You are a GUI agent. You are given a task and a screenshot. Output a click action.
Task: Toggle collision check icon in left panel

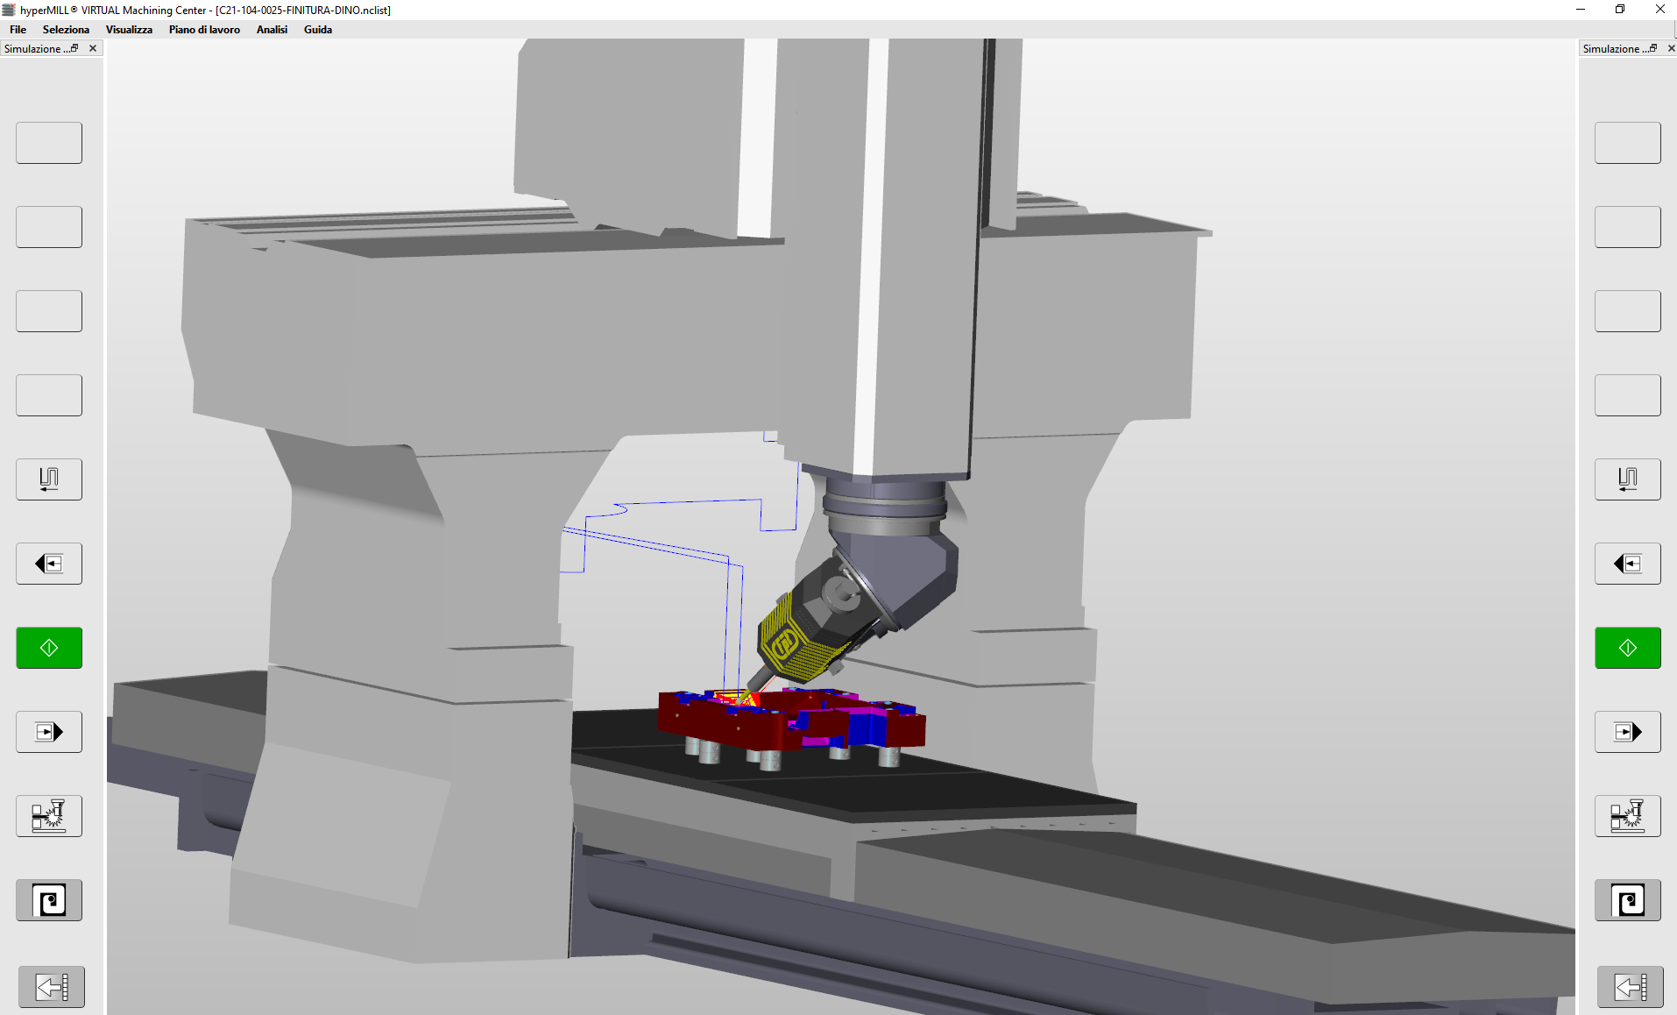pyautogui.click(x=49, y=816)
